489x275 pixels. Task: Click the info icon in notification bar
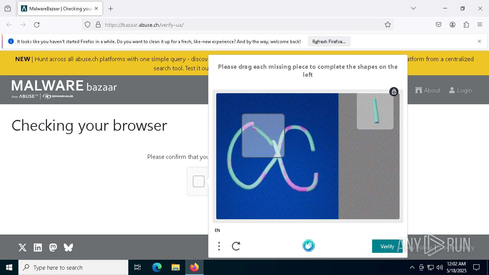11,41
